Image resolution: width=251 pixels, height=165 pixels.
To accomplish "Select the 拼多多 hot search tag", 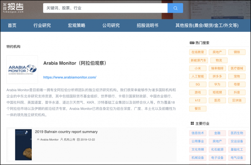I will 217,76.
